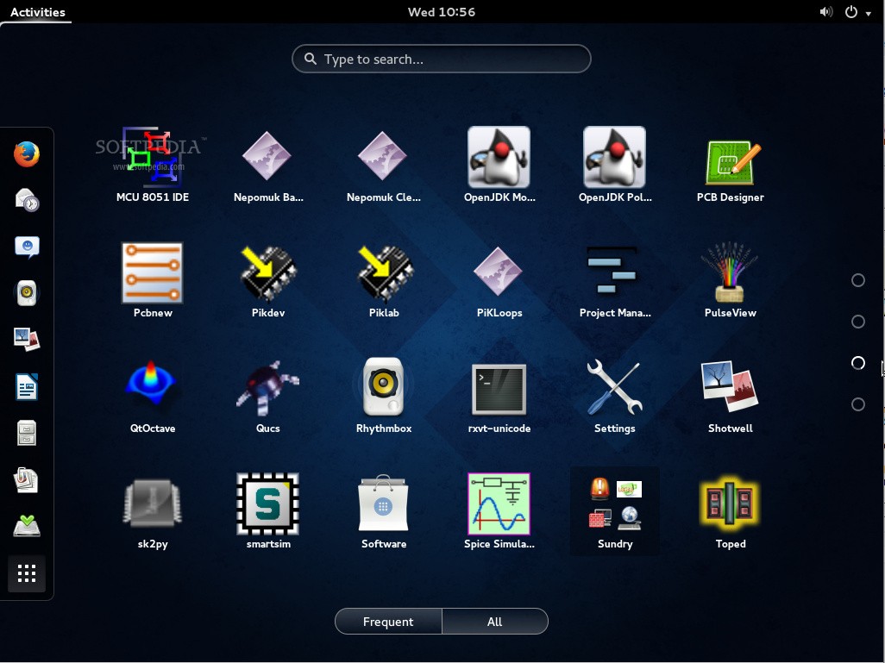Open the documents icon in dash
This screenshot has width=885, height=663.
(x=27, y=480)
